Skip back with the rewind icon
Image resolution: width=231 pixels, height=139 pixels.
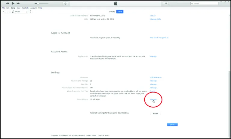point(8,3)
